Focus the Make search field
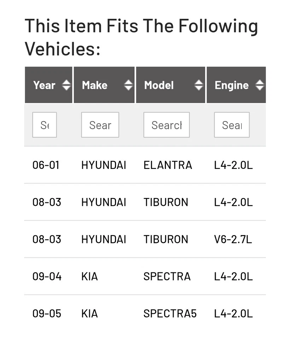The image size is (290, 340). click(x=100, y=125)
